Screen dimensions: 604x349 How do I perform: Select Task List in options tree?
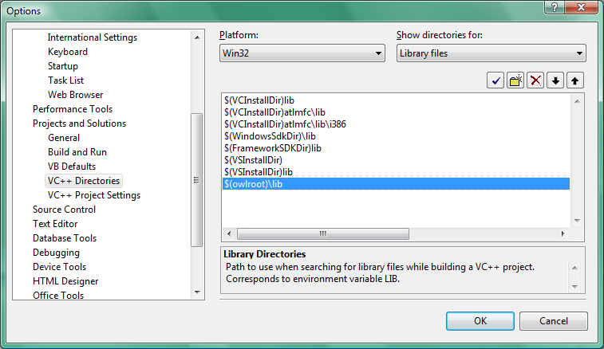coord(66,80)
